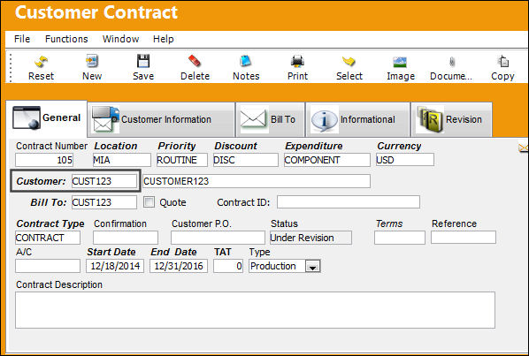Viewport: 529px width, 356px height.
Task: Open the Window menu
Action: tap(121, 39)
